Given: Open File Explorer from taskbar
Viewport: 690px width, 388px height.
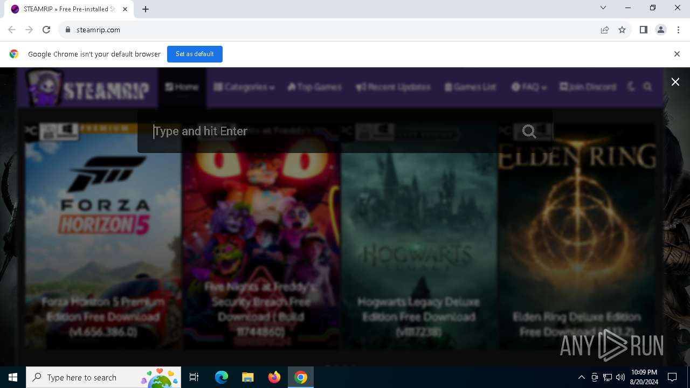Looking at the screenshot, I should point(247,377).
